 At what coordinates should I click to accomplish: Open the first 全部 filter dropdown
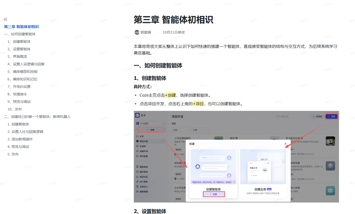click(x=181, y=130)
